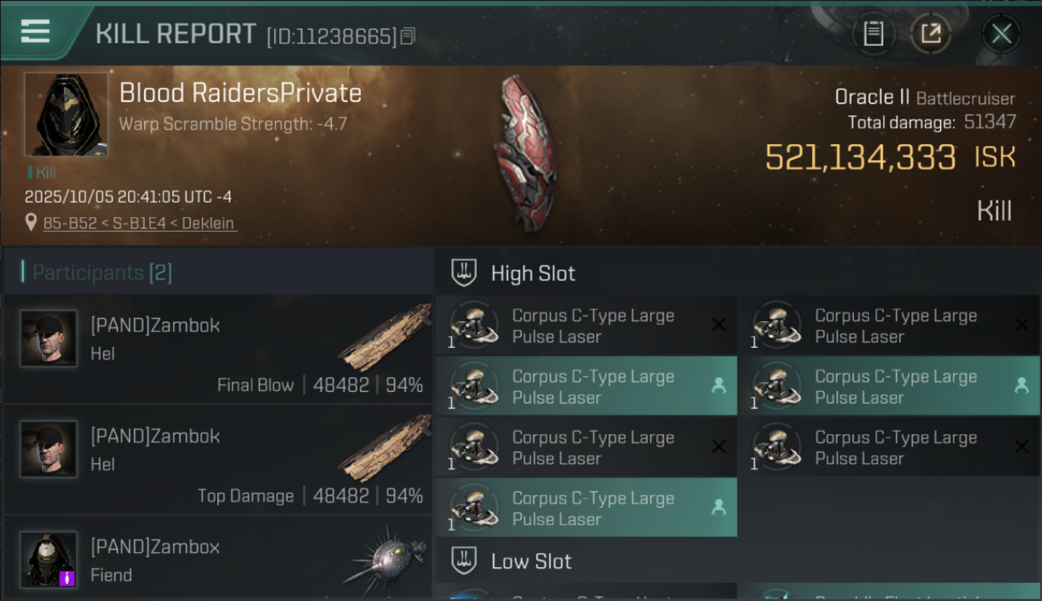Click Zambox pilot portrait with purple badge
The height and width of the screenshot is (601, 1042).
49,560
